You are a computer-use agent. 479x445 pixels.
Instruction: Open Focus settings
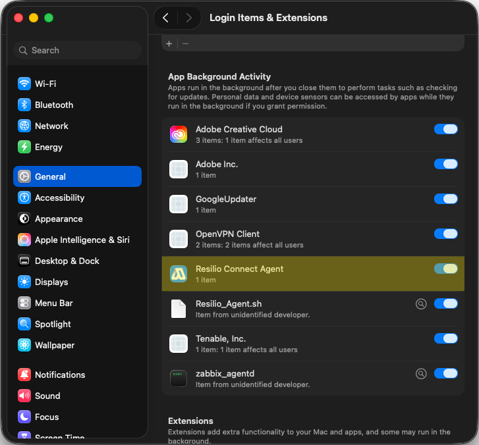[77, 417]
